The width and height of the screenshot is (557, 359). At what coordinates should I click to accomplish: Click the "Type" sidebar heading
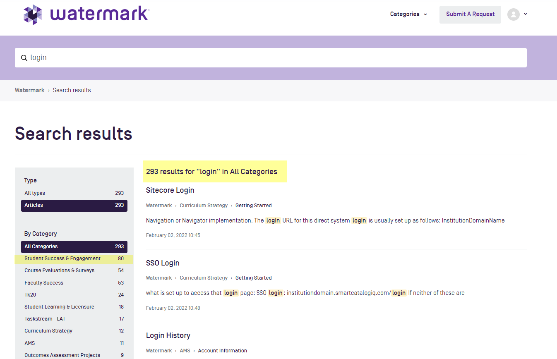[31, 180]
